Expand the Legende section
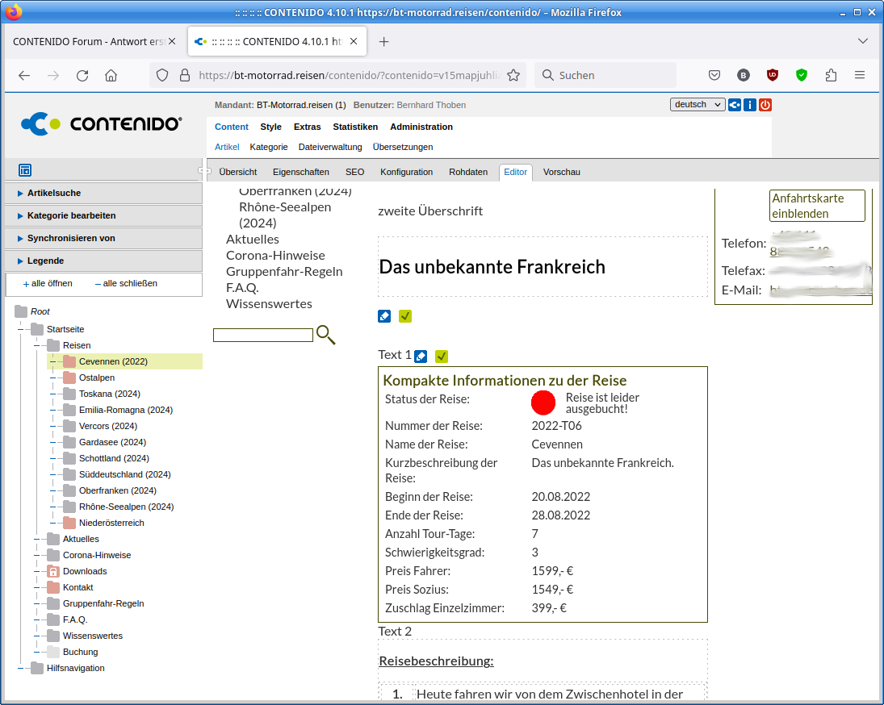Image resolution: width=884 pixels, height=705 pixels. pyautogui.click(x=45, y=261)
